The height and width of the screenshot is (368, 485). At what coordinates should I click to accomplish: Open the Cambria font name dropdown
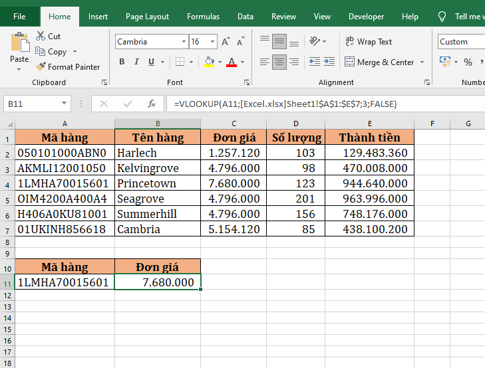[x=184, y=42]
